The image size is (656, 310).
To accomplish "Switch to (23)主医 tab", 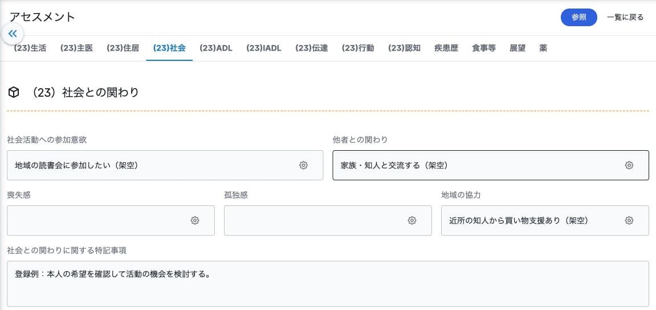I will click(x=76, y=48).
